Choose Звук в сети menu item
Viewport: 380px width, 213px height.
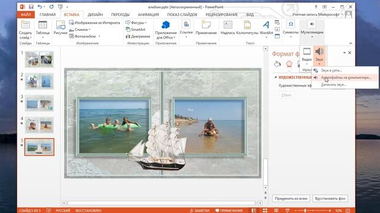point(345,70)
